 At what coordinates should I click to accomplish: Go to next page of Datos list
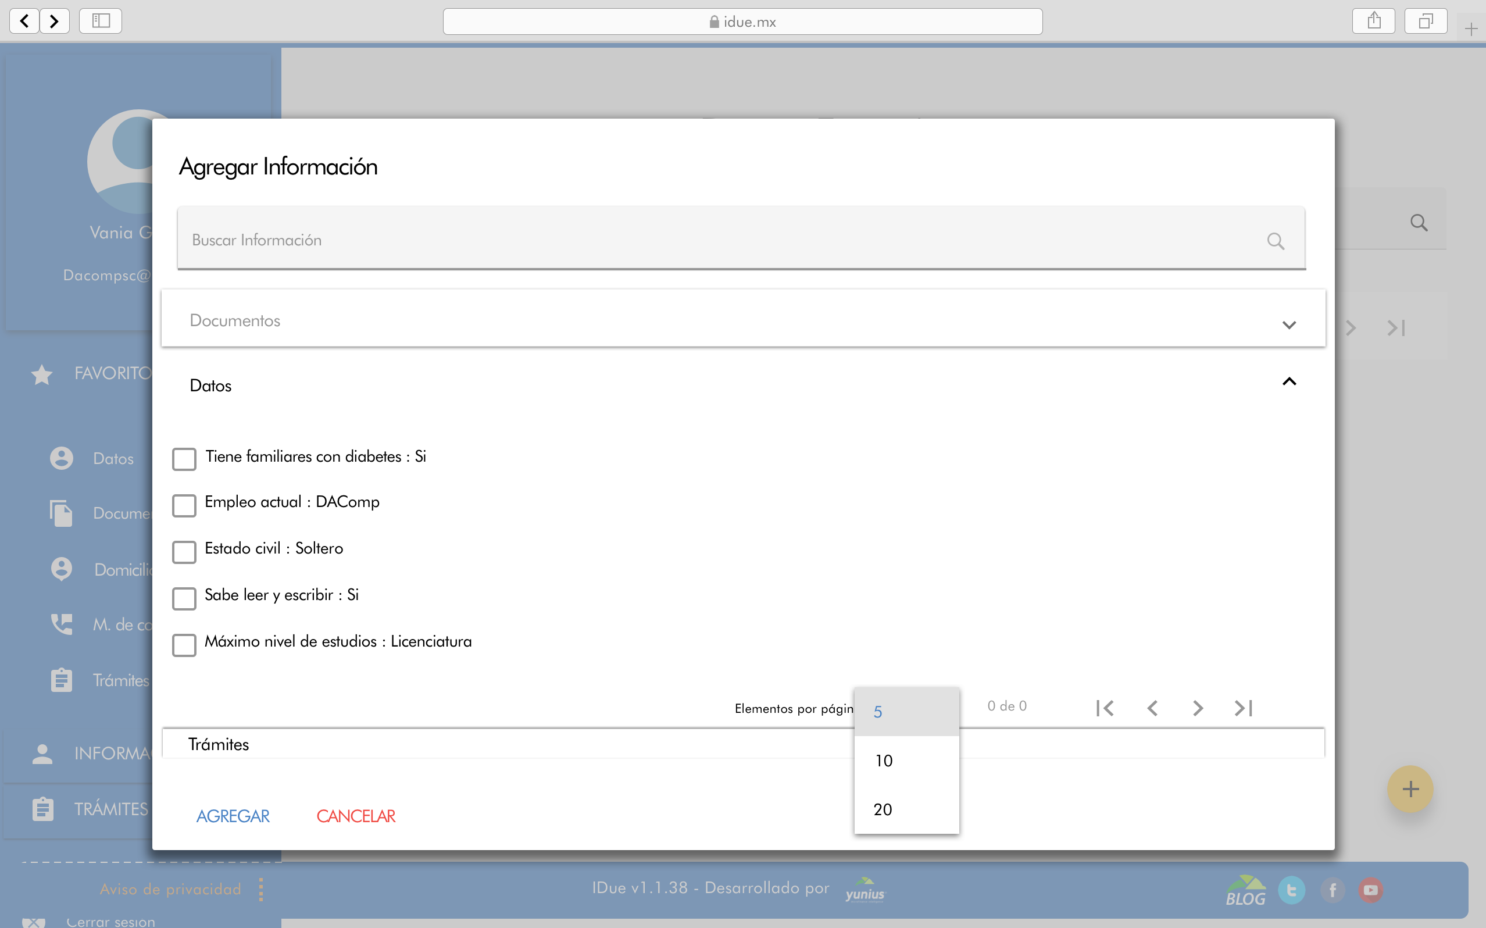point(1198,708)
